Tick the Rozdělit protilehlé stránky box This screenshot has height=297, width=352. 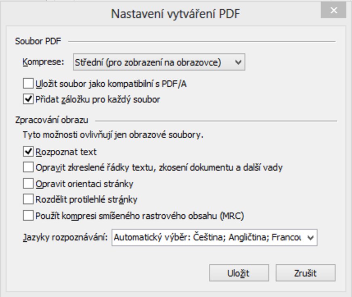tap(28, 199)
